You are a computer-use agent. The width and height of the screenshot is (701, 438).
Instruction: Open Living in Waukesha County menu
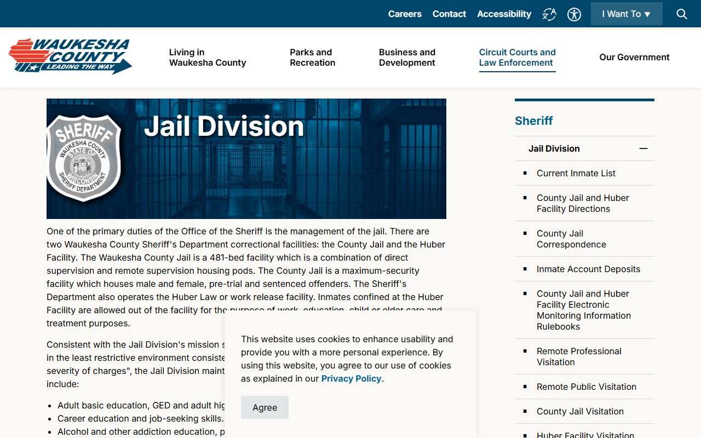click(208, 57)
